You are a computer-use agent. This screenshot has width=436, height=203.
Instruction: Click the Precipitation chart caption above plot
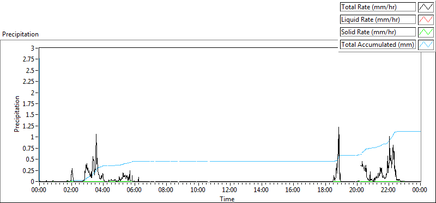point(20,34)
